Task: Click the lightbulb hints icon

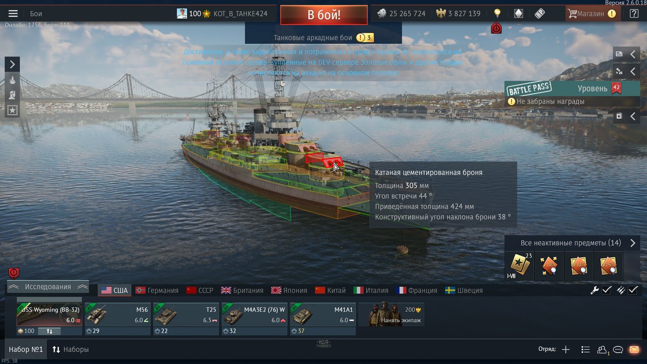Action: point(497,14)
